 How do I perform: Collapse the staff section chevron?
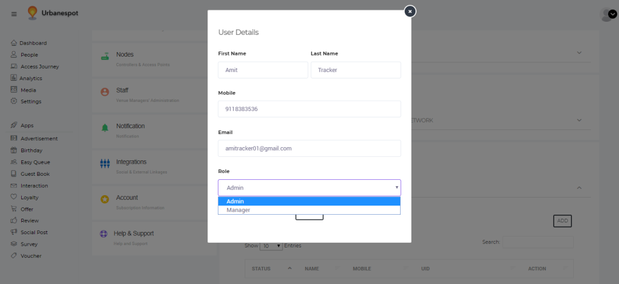click(x=579, y=188)
